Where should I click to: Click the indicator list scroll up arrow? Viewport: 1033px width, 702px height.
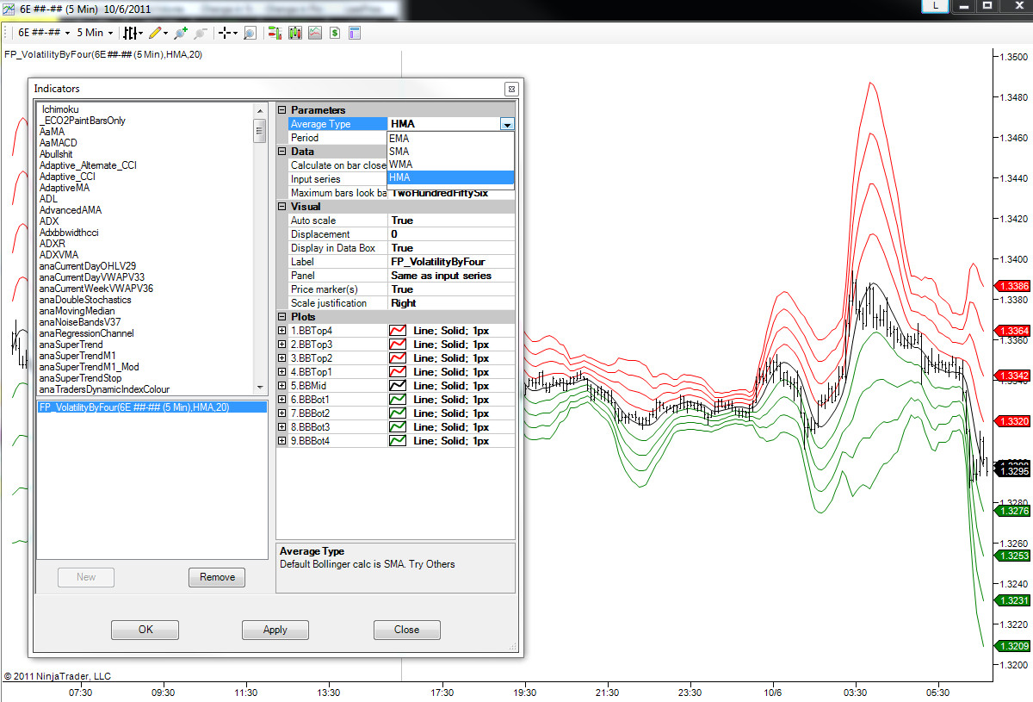[x=260, y=110]
